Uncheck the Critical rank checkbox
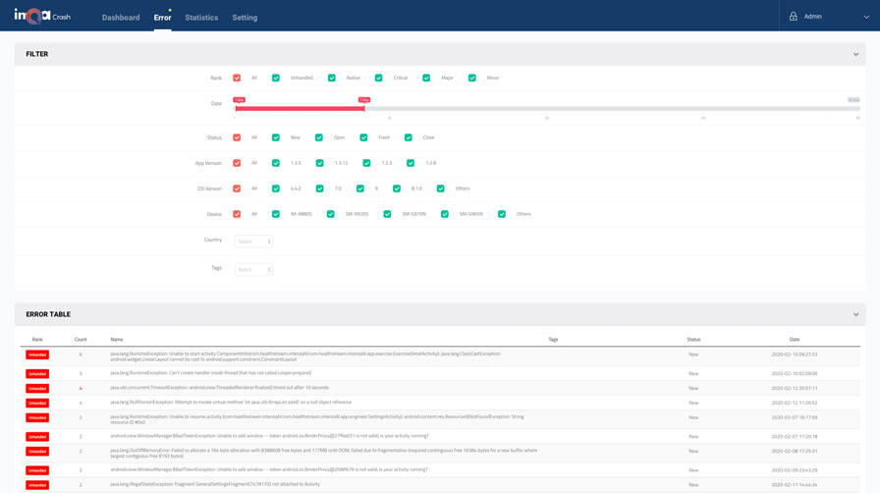The image size is (880, 493). click(x=379, y=78)
